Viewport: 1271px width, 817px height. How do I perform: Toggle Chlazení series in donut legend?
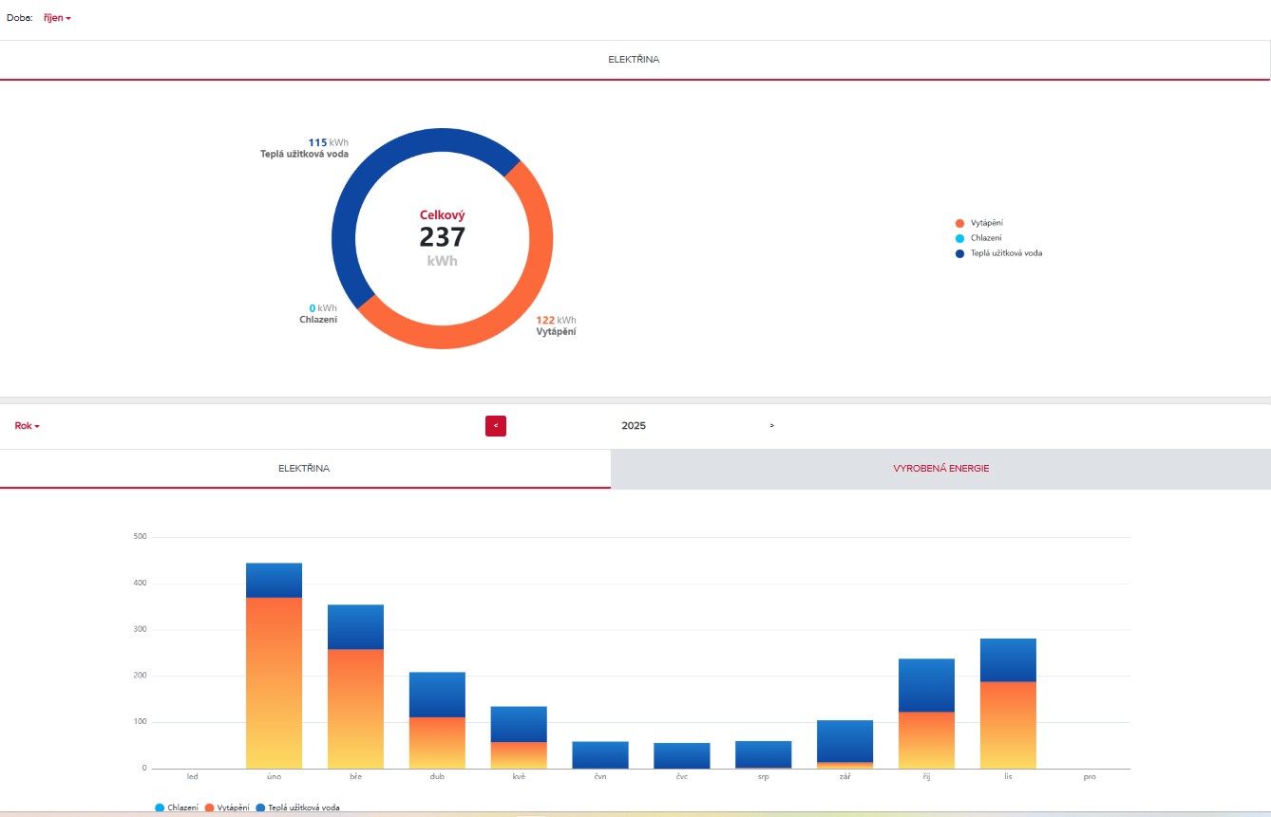click(x=985, y=238)
